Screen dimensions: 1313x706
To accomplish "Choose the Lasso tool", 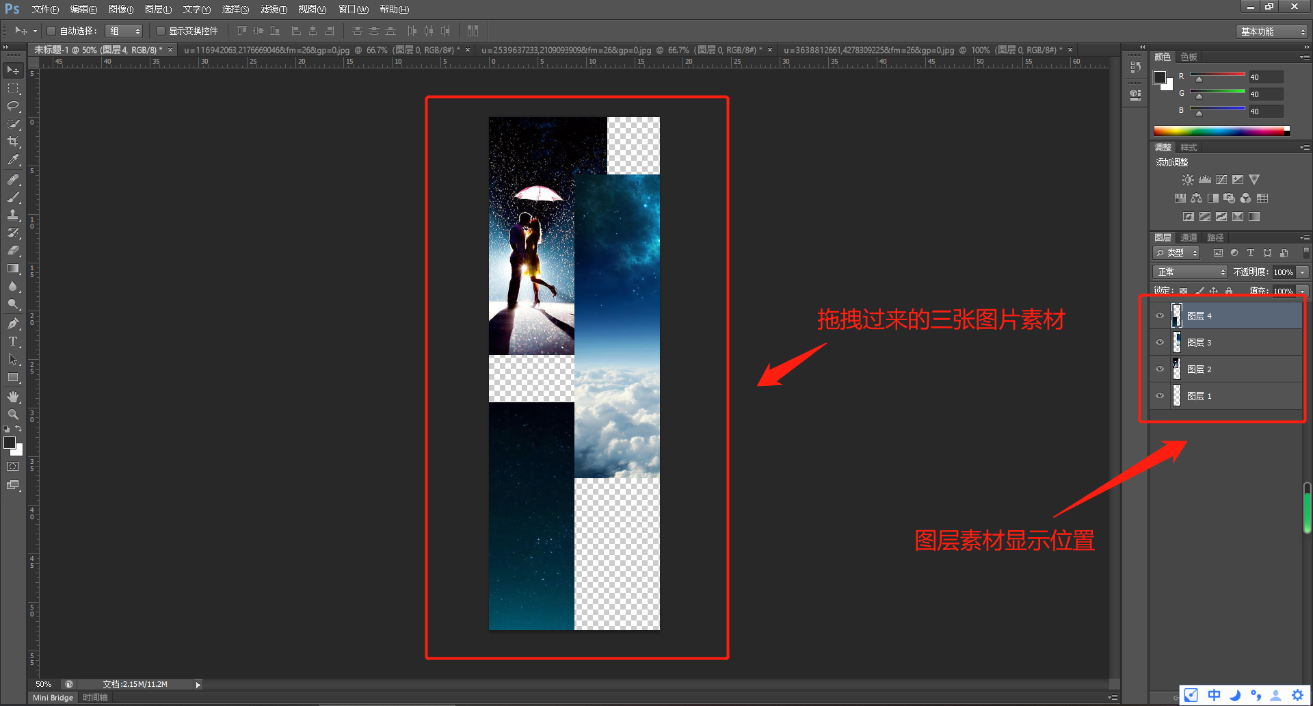I will pyautogui.click(x=12, y=106).
